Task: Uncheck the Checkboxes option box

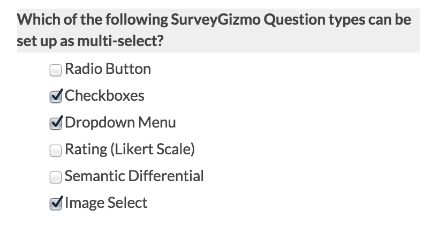Action: click(55, 96)
